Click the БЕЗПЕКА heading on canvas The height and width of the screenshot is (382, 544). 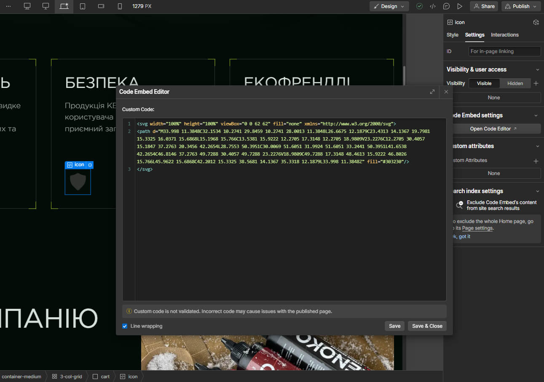pos(102,82)
